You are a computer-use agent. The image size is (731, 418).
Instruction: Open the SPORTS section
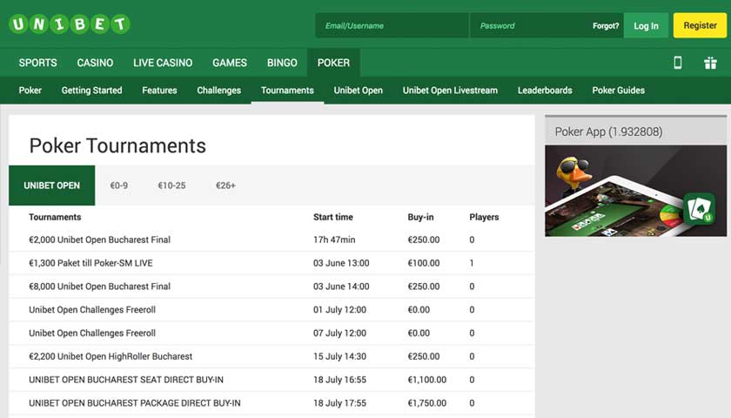pos(37,63)
